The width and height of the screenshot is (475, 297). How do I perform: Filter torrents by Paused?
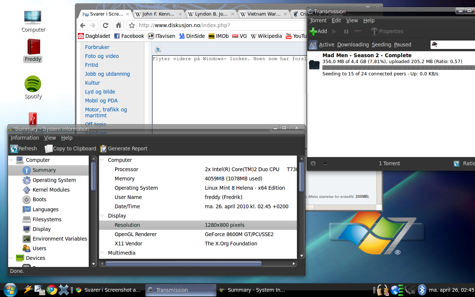pos(403,45)
